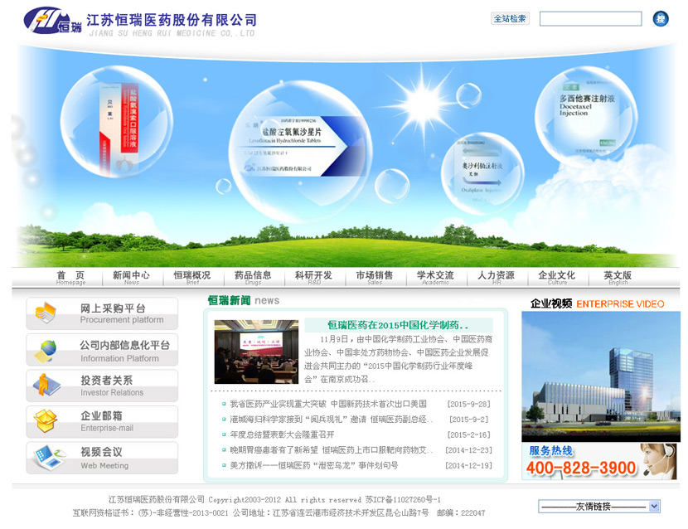Click the Investor Relations person icon
The width and height of the screenshot is (688, 529).
46,386
